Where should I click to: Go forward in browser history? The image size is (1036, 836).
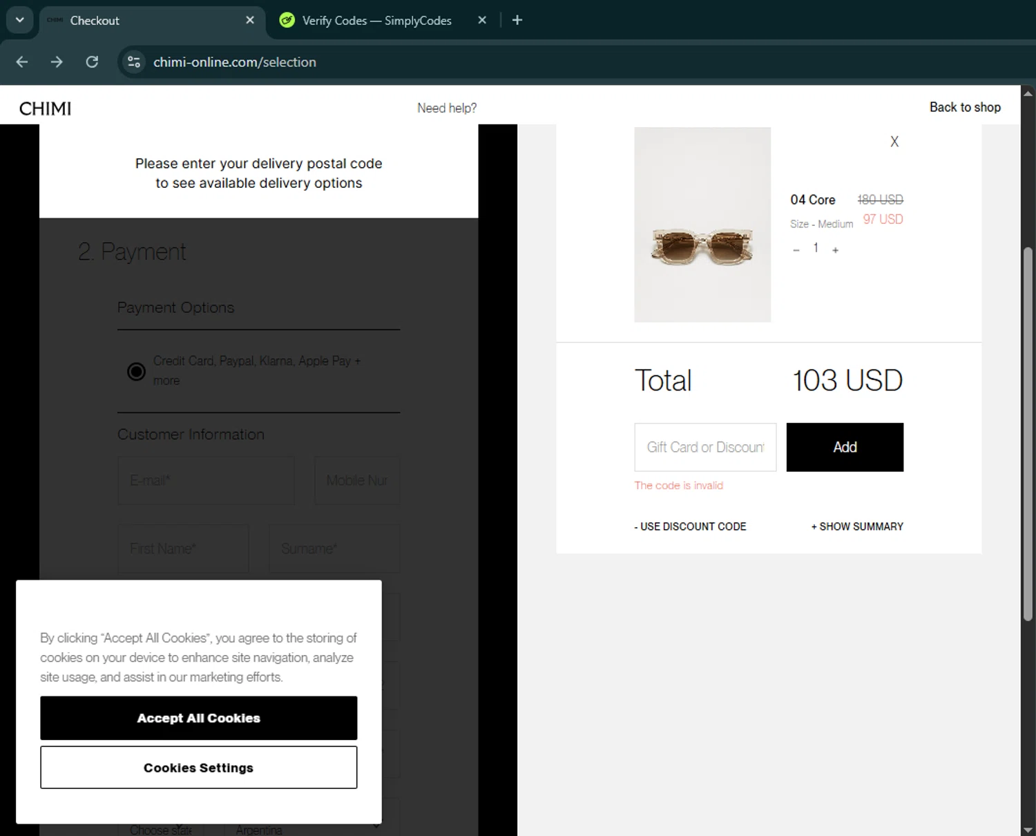pos(57,62)
